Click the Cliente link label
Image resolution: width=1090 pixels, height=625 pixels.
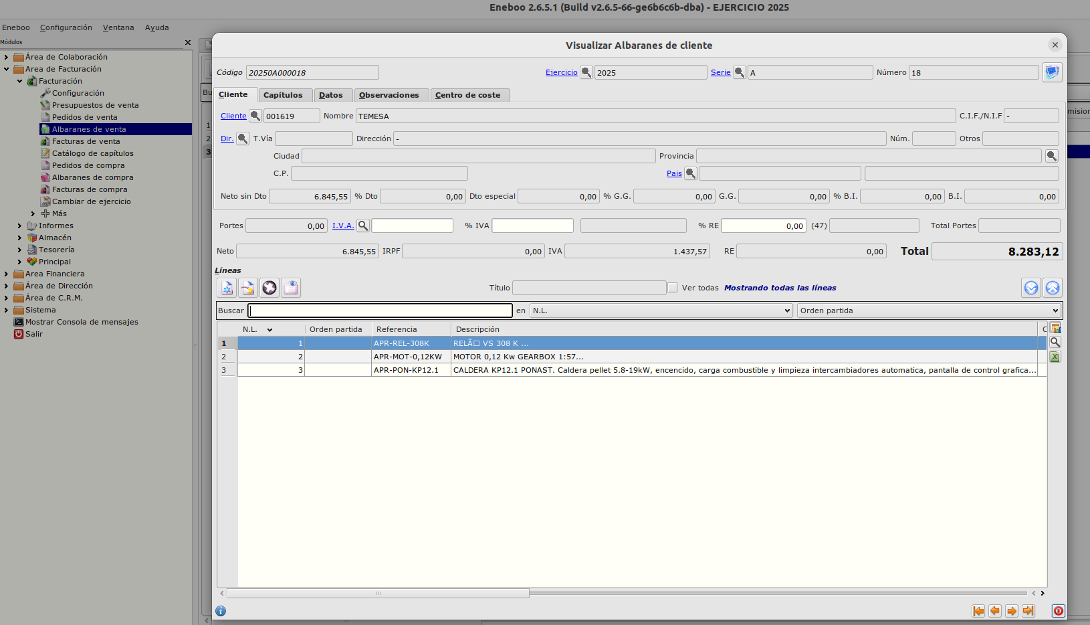pyautogui.click(x=233, y=116)
